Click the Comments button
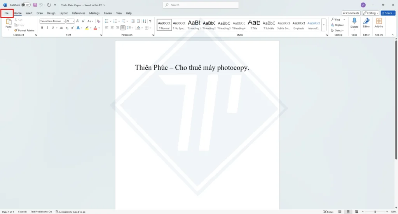The image size is (398, 214). [x=351, y=13]
